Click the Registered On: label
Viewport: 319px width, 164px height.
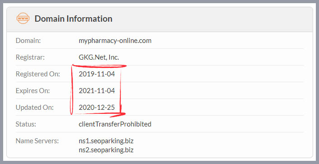click(38, 74)
